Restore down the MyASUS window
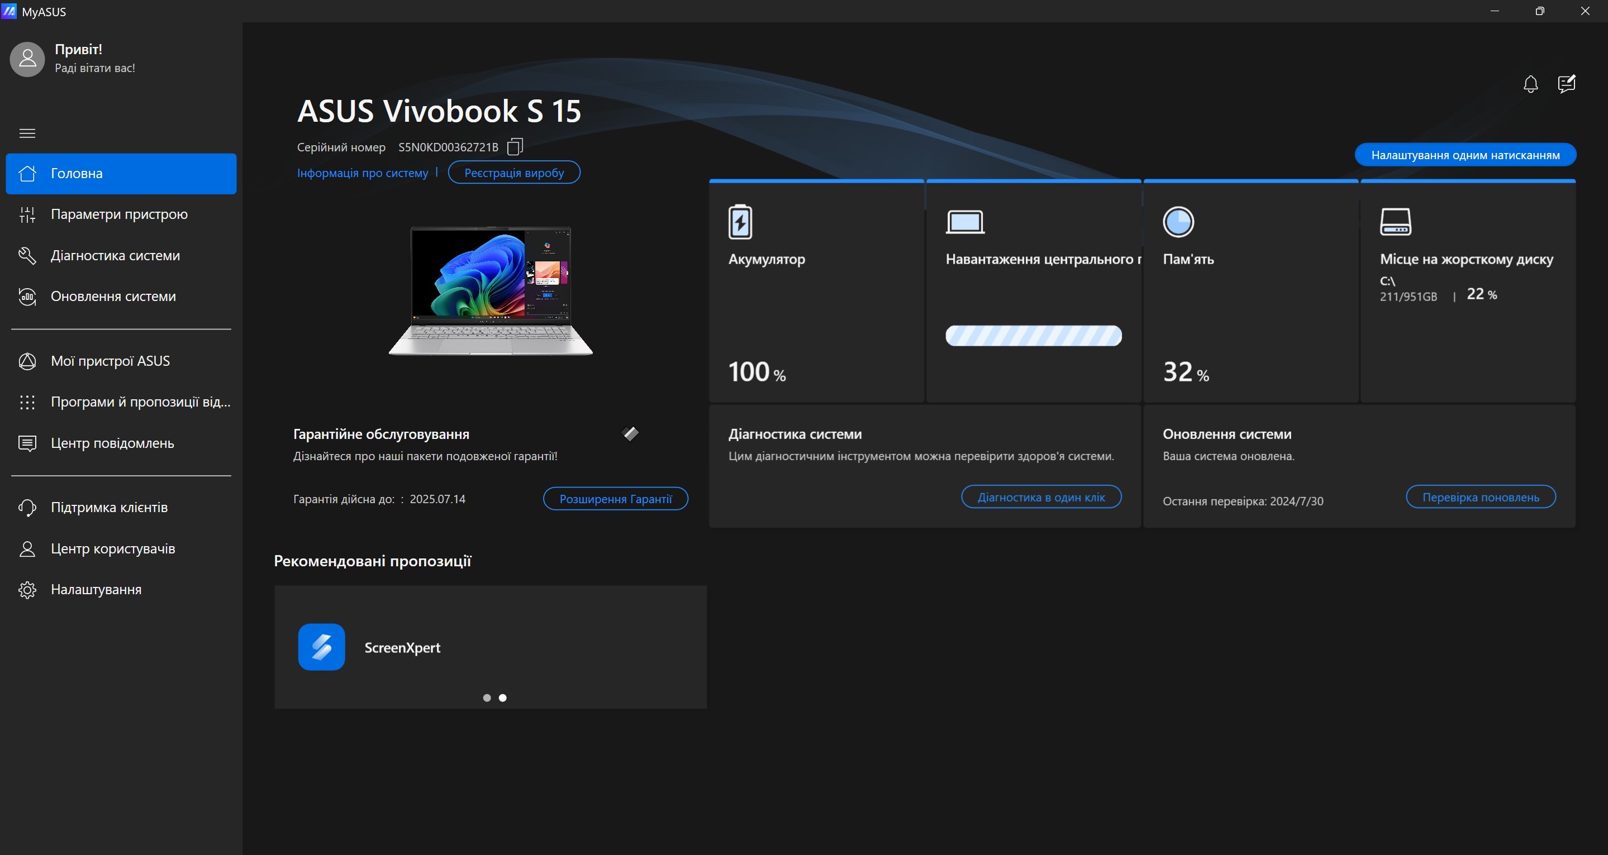The width and height of the screenshot is (1608, 855). click(x=1539, y=11)
